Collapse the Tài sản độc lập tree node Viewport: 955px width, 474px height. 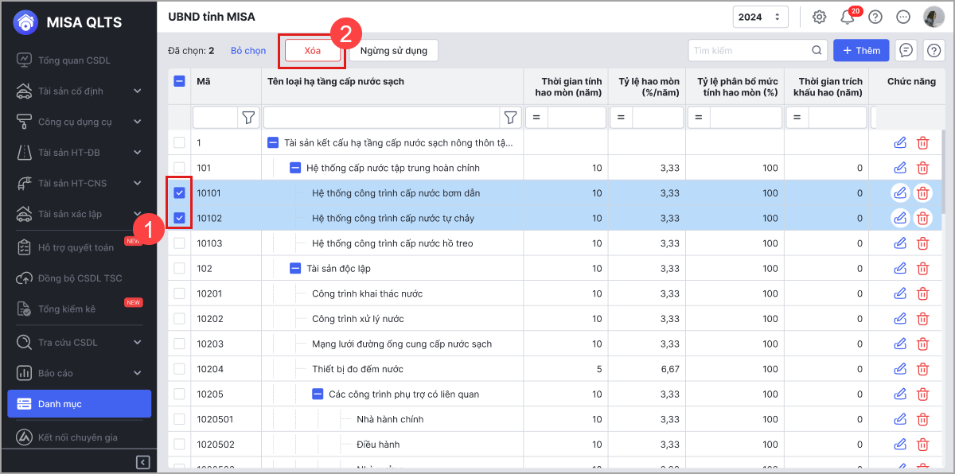295,269
